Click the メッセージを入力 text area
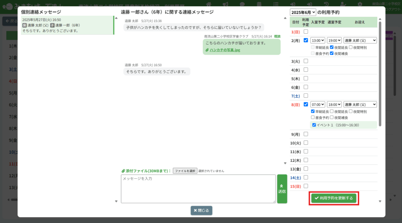 198,189
